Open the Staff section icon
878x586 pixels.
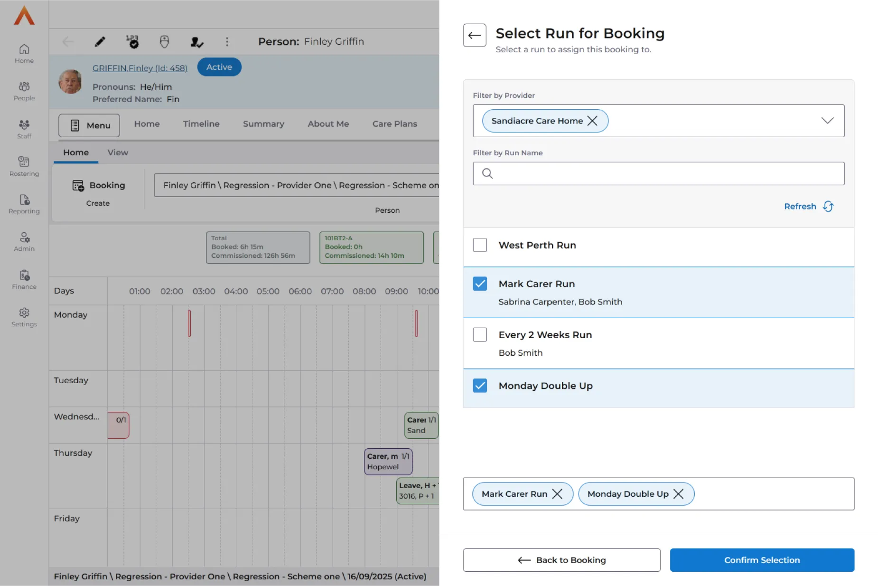click(24, 129)
